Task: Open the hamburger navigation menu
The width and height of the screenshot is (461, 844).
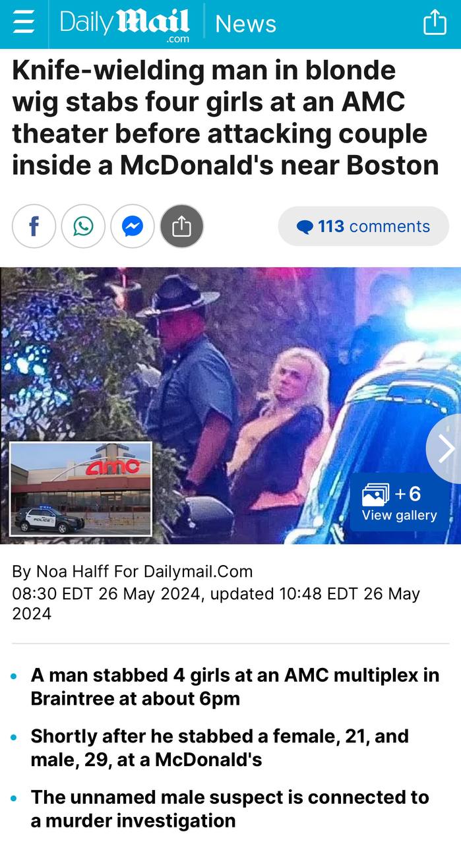Action: (x=24, y=24)
